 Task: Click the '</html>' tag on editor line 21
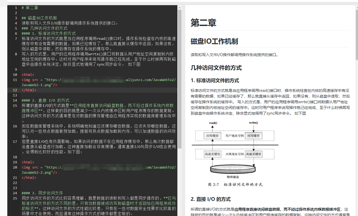click(x=29, y=178)
